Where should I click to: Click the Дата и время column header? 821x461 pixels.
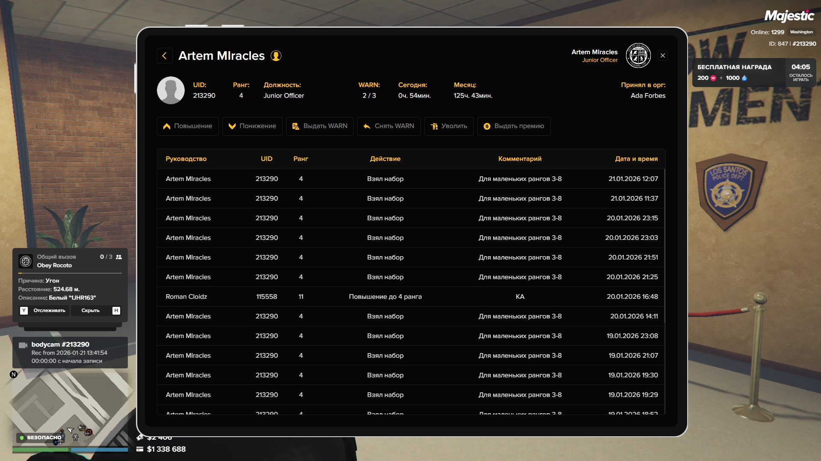click(636, 159)
